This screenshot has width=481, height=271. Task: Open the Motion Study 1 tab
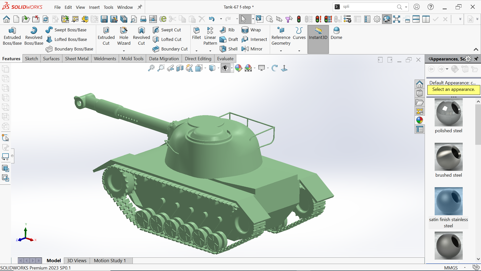tap(110, 261)
